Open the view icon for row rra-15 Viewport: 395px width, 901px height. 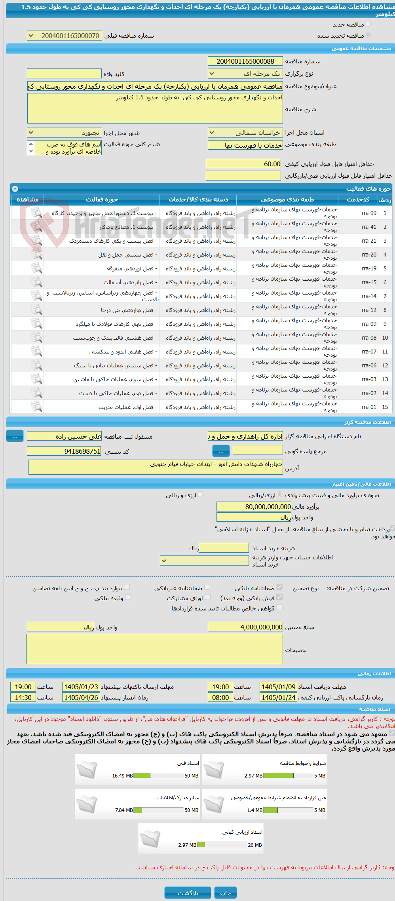point(36,282)
